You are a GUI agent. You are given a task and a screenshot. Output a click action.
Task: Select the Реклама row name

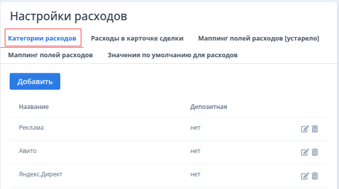click(31, 128)
